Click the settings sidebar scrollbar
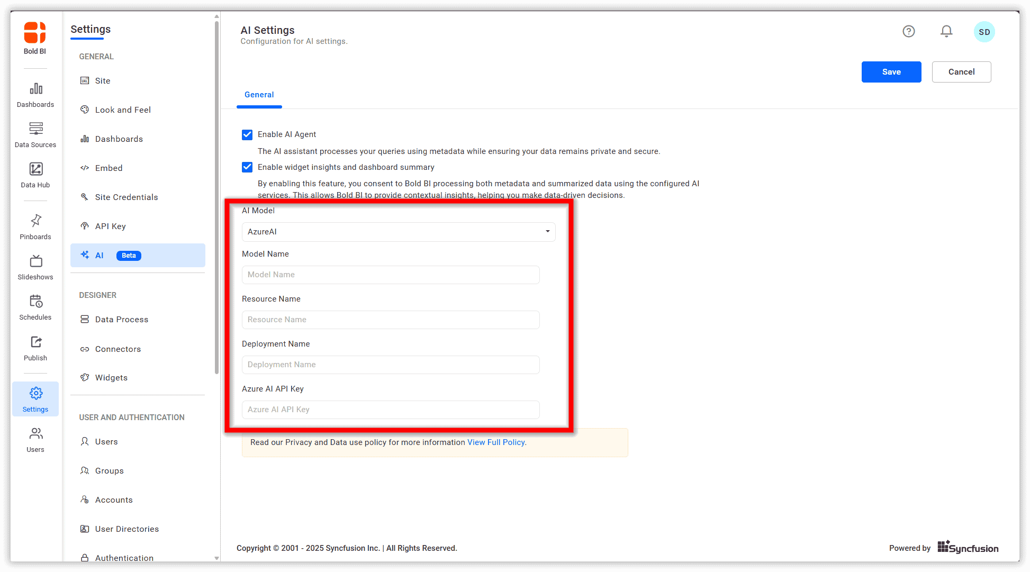Image resolution: width=1030 pixels, height=572 pixels. pos(216,197)
